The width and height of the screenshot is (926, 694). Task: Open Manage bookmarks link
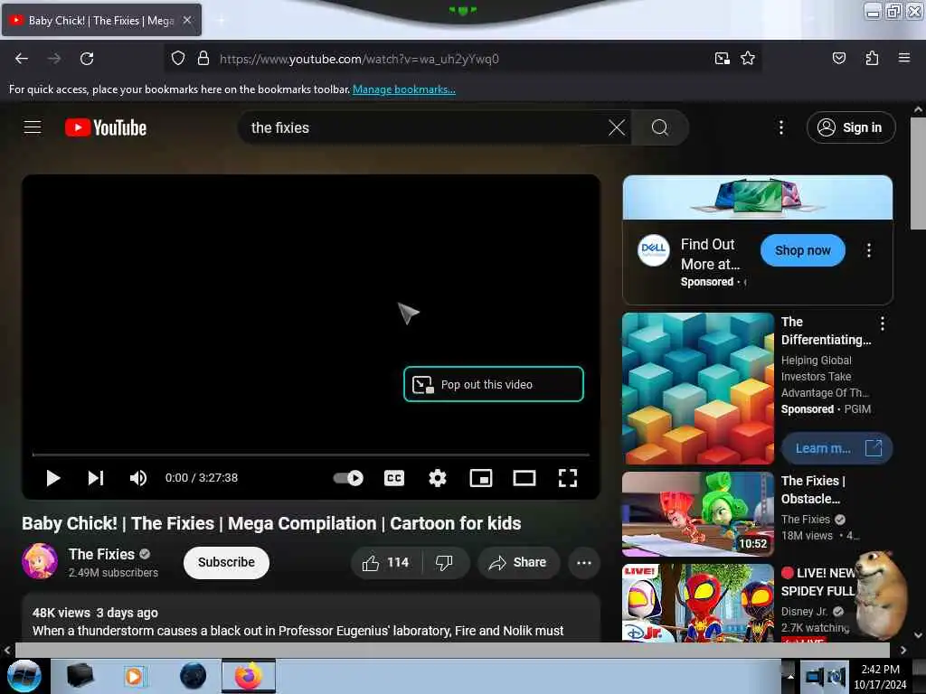pos(404,89)
